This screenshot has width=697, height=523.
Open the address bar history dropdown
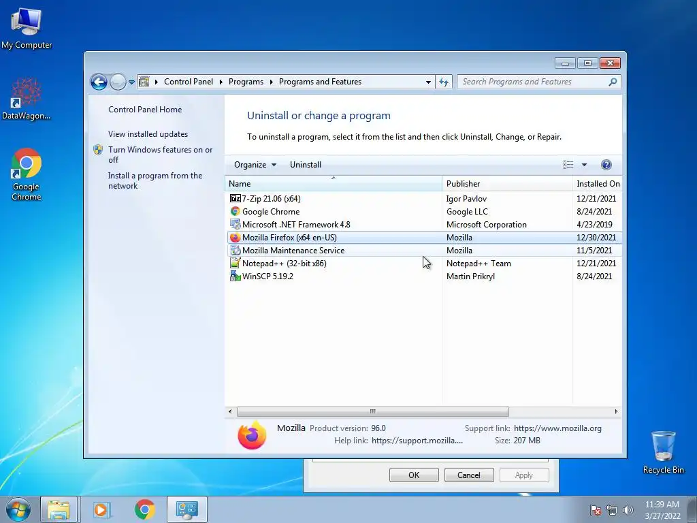point(428,82)
